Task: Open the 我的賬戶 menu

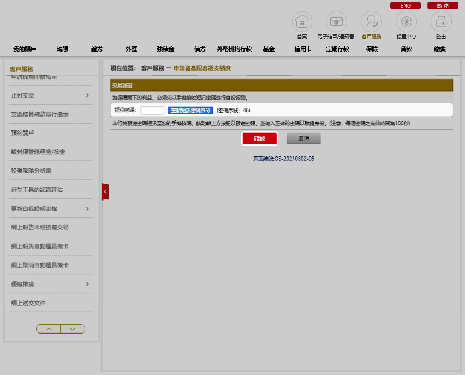Action: (25, 49)
